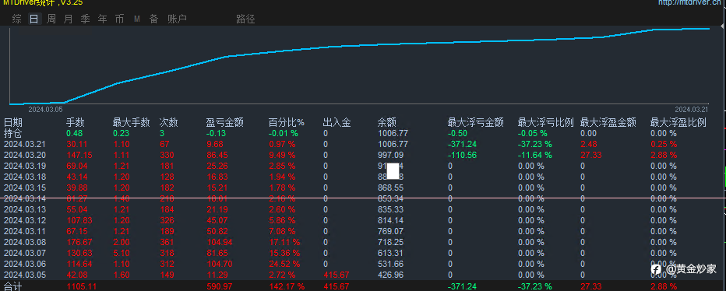Switch to the 季 quarterly tab
Image resolution: width=726 pixels, height=291 pixels.
[85, 19]
